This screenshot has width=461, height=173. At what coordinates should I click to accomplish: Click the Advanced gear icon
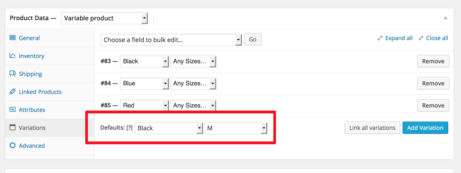[x=12, y=145]
